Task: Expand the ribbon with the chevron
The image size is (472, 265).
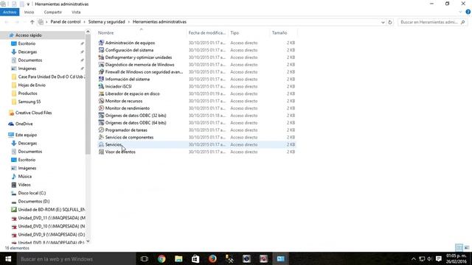Action: (x=460, y=12)
